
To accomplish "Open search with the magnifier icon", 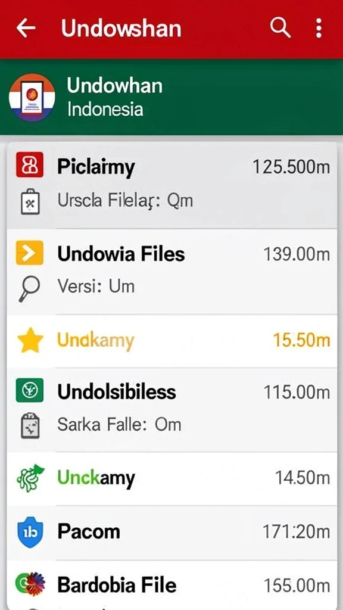I will pos(280,28).
